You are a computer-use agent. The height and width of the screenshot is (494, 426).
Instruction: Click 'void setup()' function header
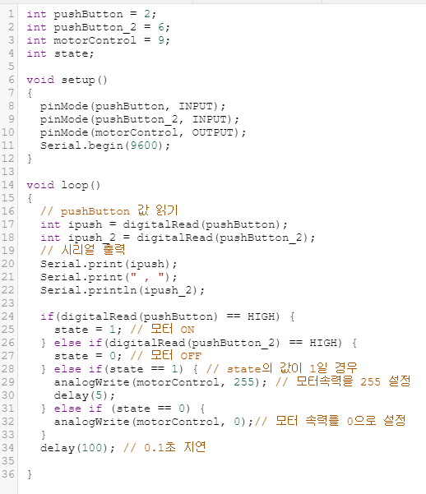(x=67, y=80)
